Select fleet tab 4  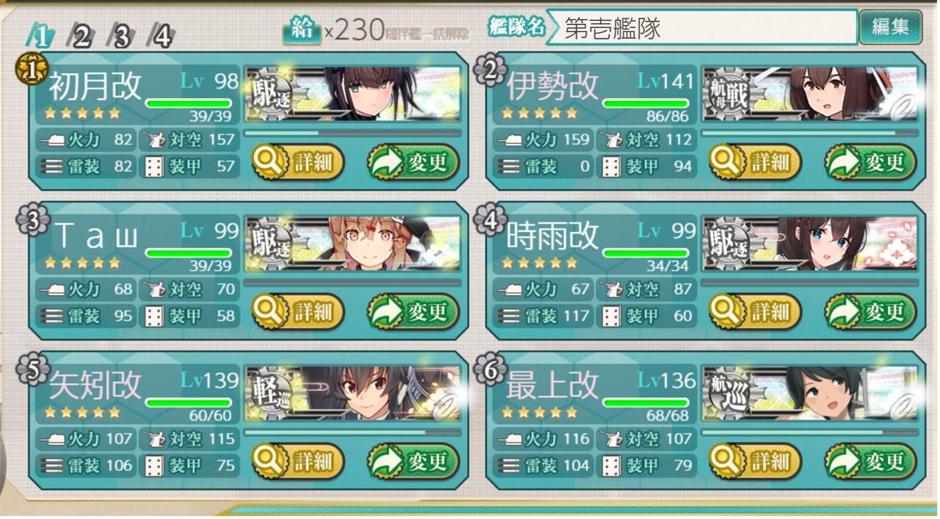tap(162, 35)
